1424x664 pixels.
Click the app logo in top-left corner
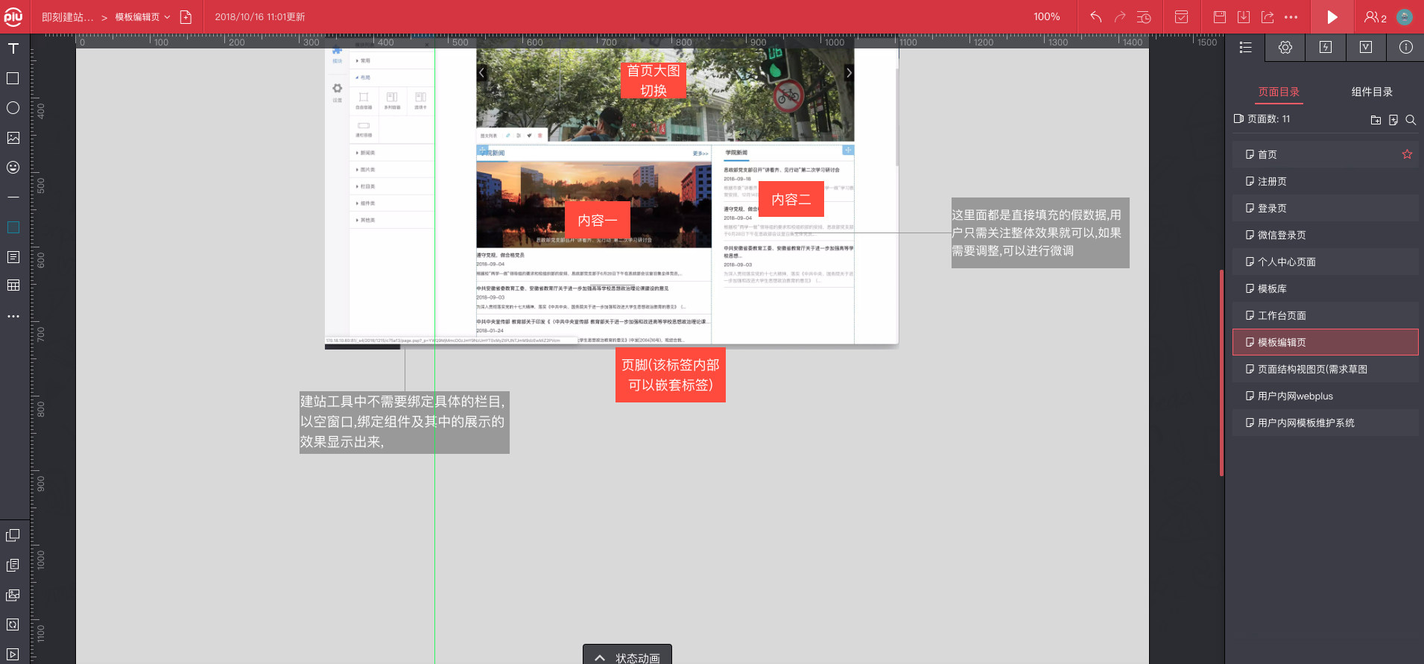(13, 16)
